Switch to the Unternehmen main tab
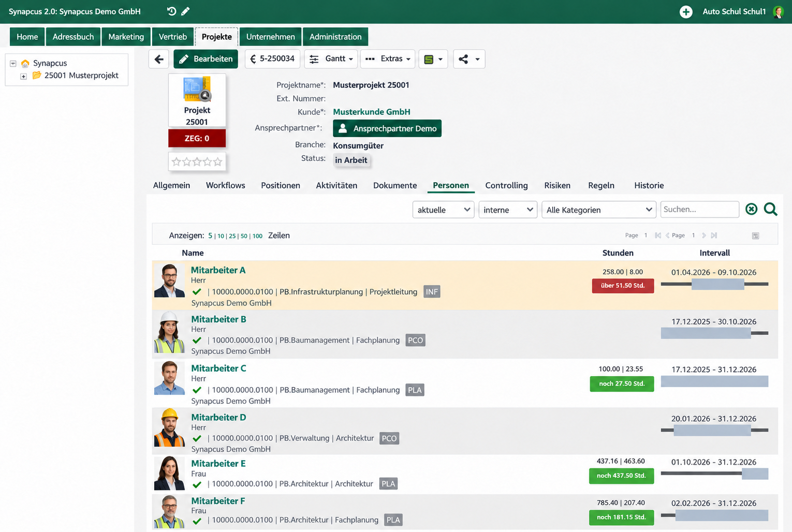This screenshot has width=792, height=532. tap(270, 37)
